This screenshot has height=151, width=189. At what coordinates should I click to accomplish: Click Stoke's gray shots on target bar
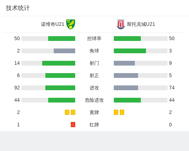tap(126, 75)
